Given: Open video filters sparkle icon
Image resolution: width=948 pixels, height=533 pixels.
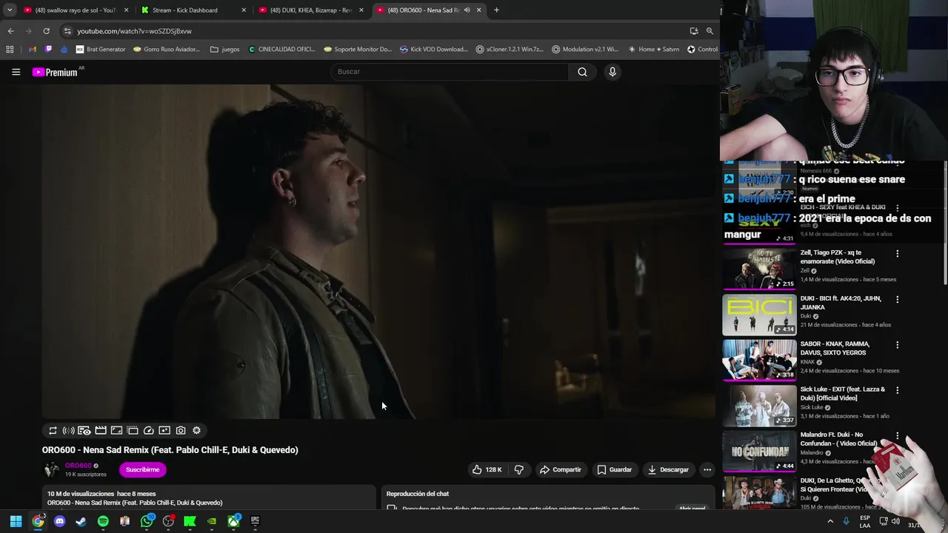Looking at the screenshot, I should point(164,430).
